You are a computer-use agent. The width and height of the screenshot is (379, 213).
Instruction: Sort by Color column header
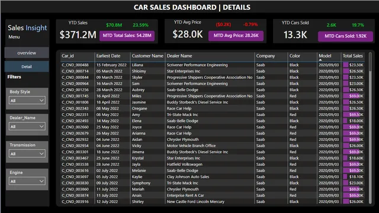pyautogui.click(x=295, y=56)
